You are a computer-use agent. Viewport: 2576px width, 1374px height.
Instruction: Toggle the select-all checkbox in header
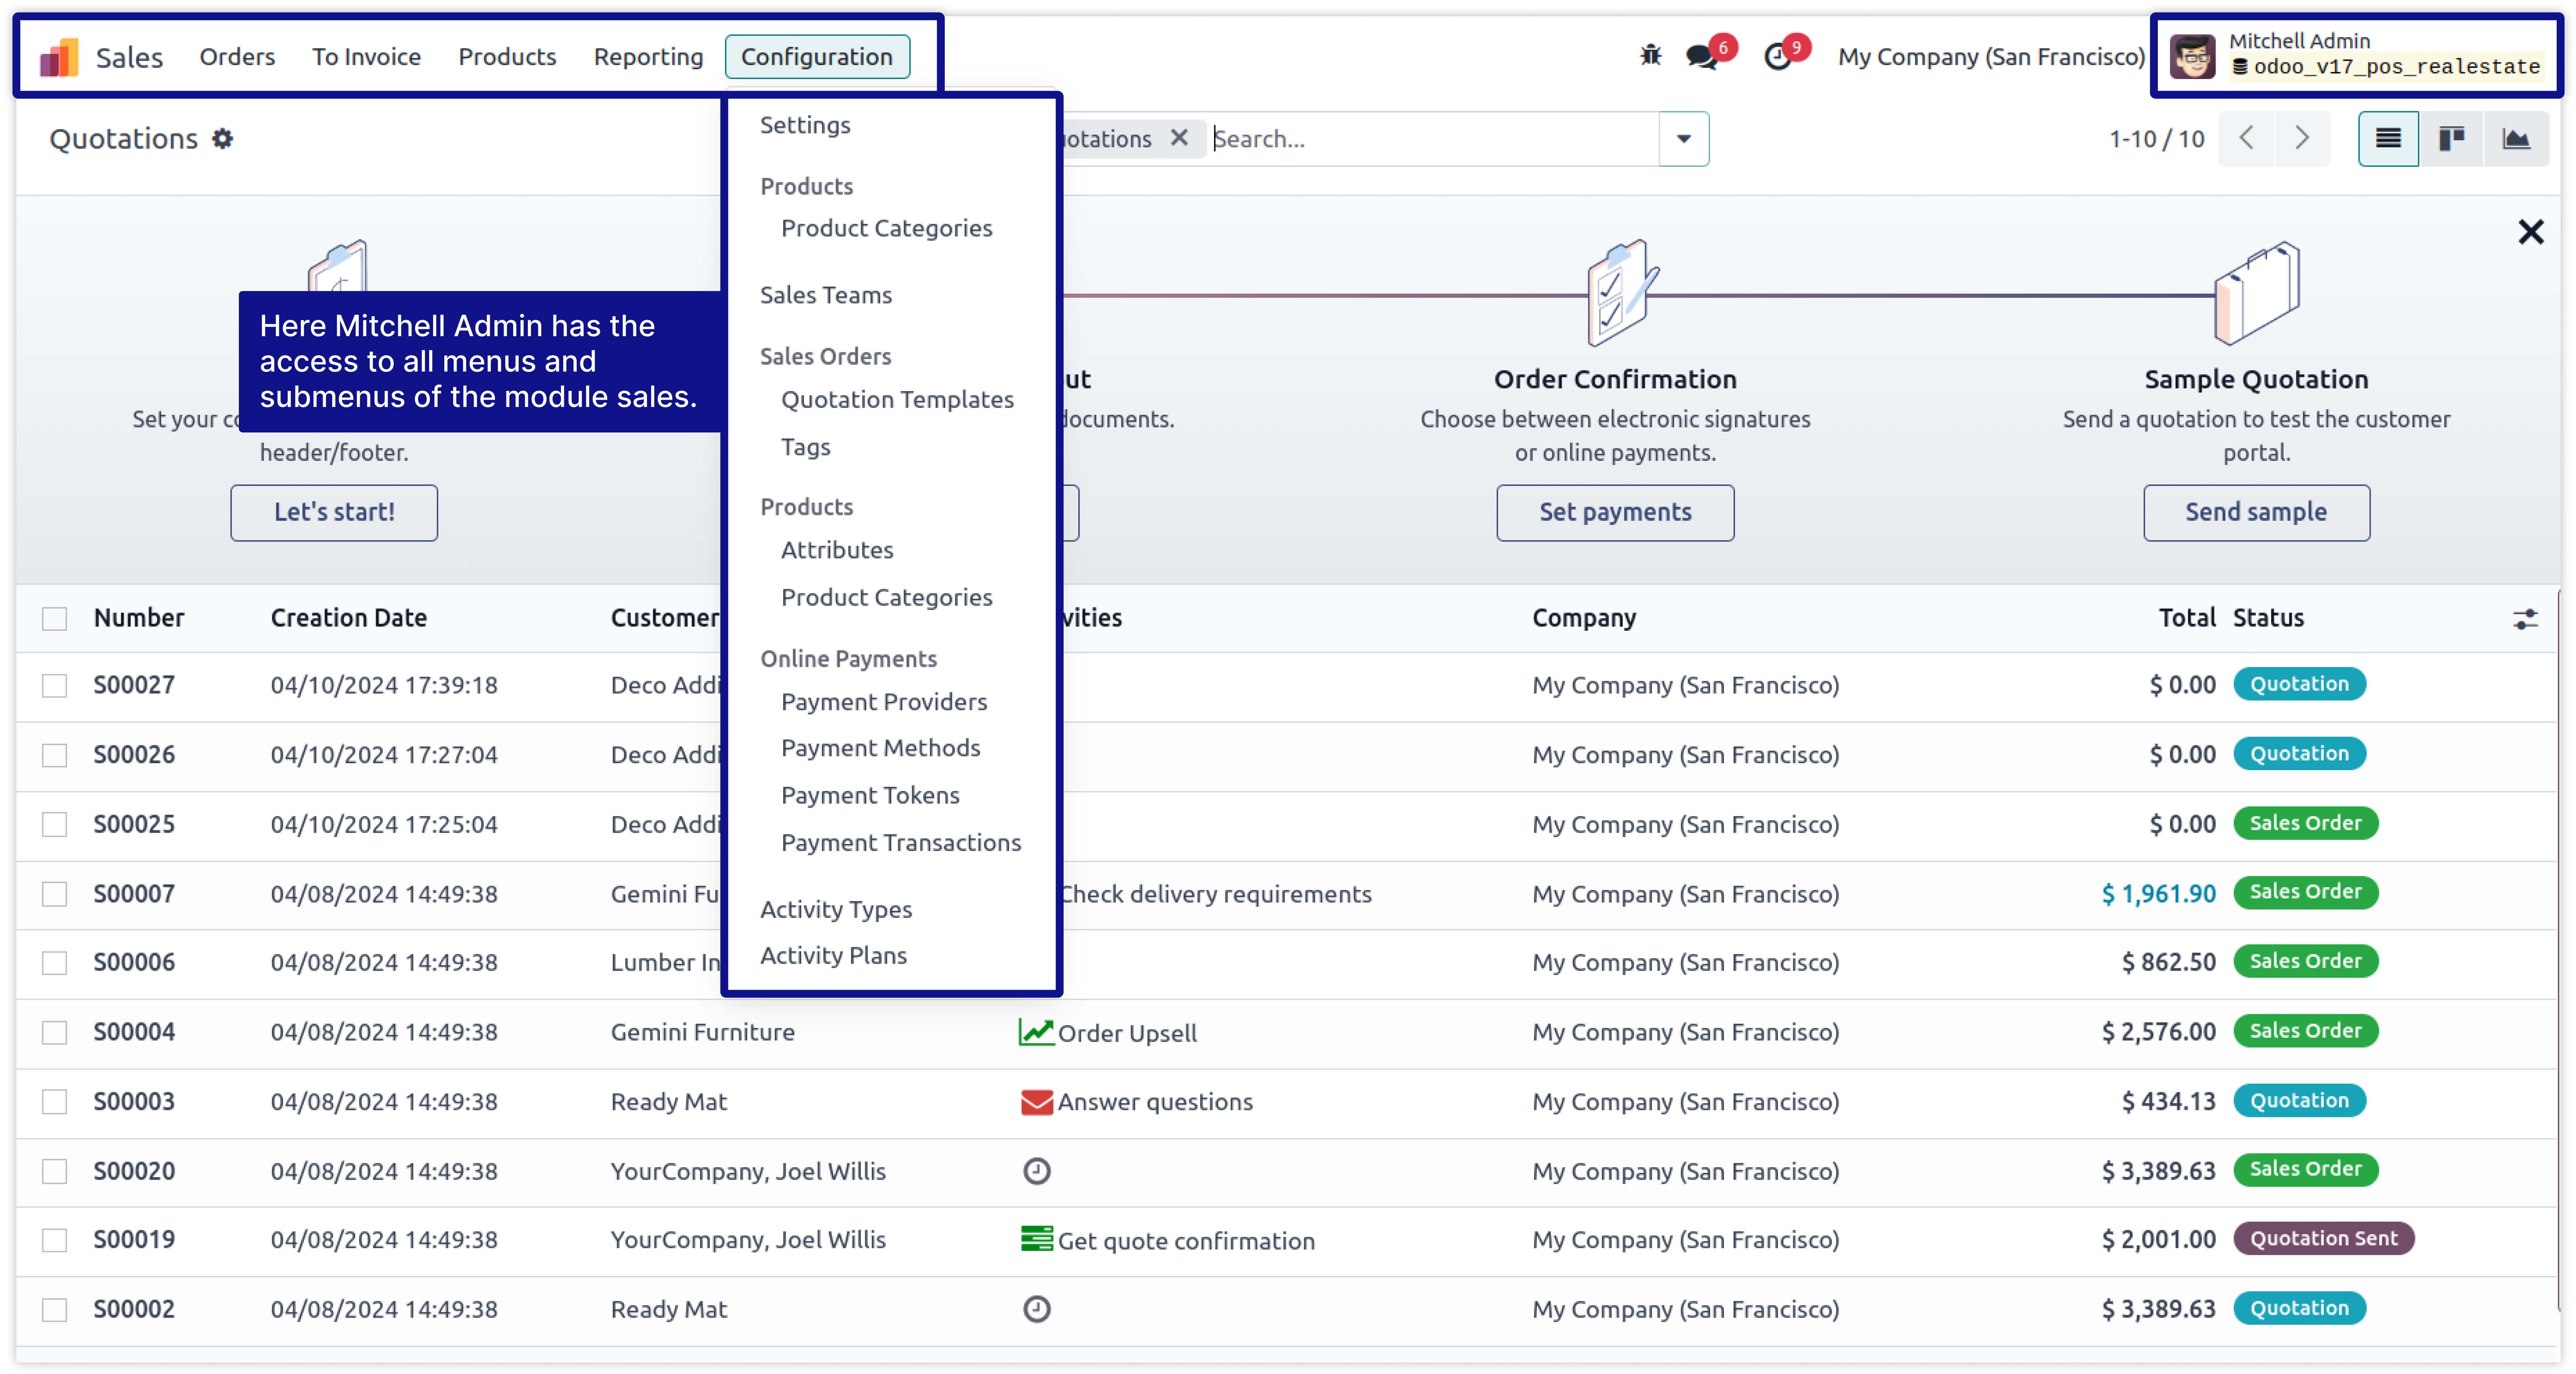click(x=54, y=619)
